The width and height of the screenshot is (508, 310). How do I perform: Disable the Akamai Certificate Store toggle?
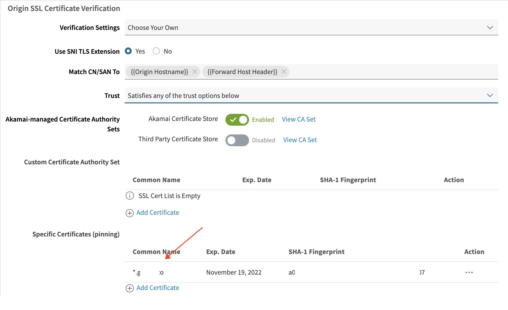(237, 120)
